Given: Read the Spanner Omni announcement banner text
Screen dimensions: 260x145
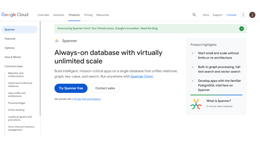Looking at the screenshot, I should click(108, 28).
